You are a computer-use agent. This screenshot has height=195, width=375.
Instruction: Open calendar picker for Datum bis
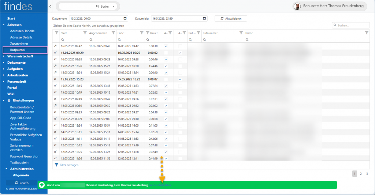pyautogui.click(x=205, y=18)
